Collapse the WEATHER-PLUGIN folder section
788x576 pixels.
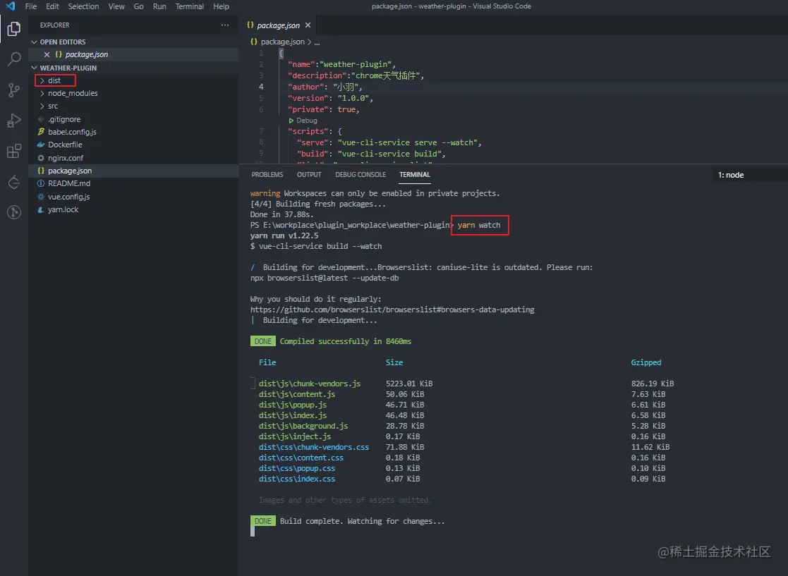coord(34,68)
